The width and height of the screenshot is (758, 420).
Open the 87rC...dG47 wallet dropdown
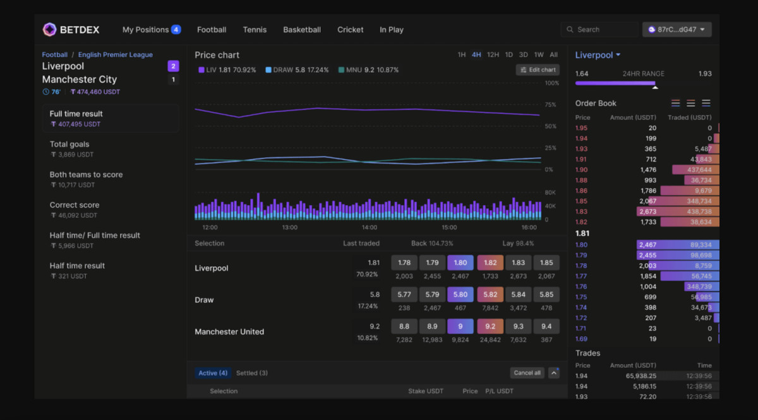tap(677, 29)
